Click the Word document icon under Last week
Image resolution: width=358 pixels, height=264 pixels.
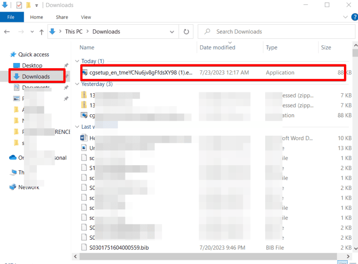(x=84, y=138)
